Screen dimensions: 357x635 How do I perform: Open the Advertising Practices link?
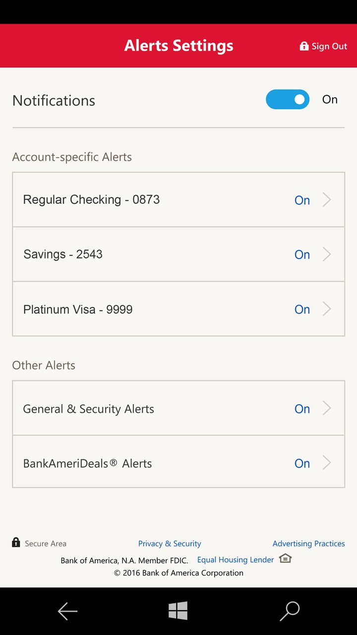click(x=308, y=544)
